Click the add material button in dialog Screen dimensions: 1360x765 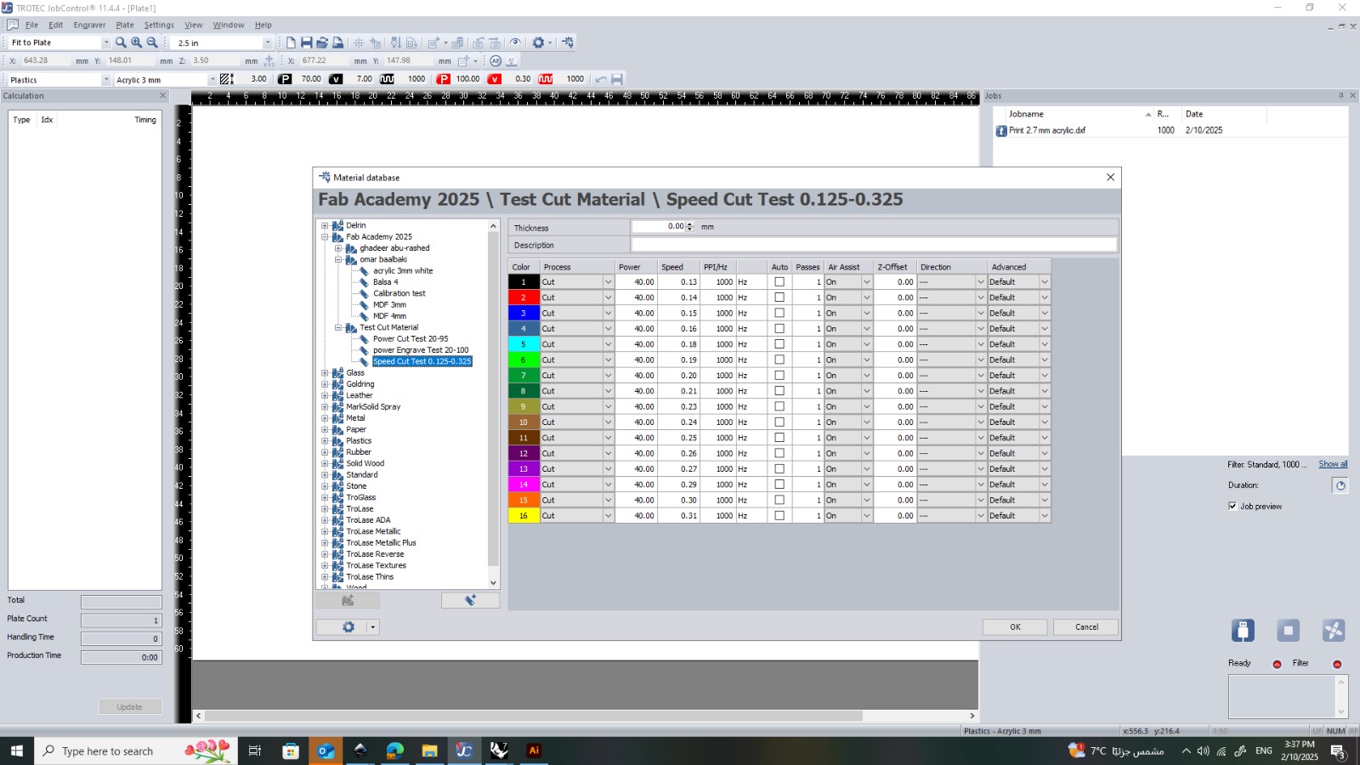pos(470,600)
